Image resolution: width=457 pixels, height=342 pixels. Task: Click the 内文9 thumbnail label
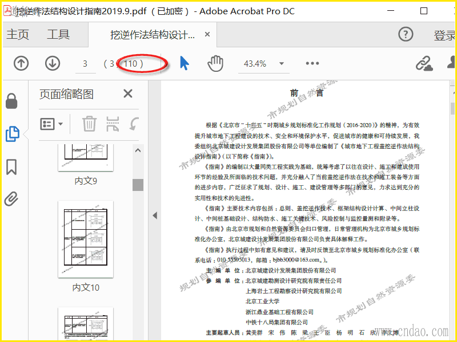pos(86,181)
